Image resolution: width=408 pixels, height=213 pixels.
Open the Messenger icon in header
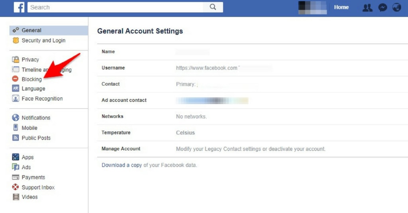382,8
